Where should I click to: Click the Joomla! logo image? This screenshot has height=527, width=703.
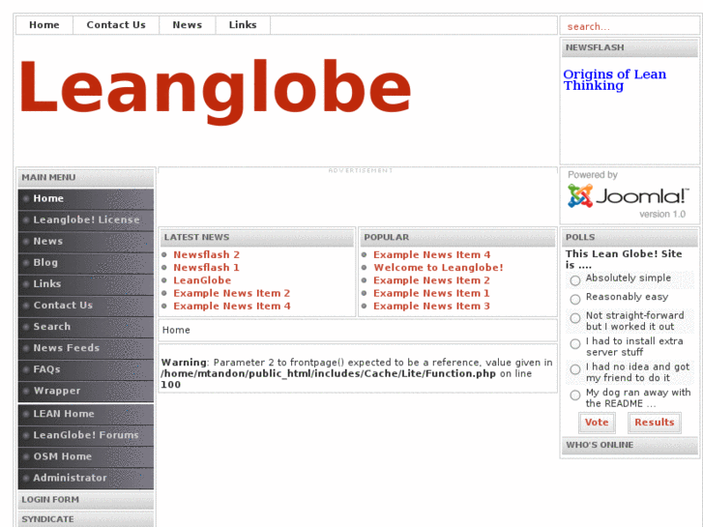[x=629, y=196]
